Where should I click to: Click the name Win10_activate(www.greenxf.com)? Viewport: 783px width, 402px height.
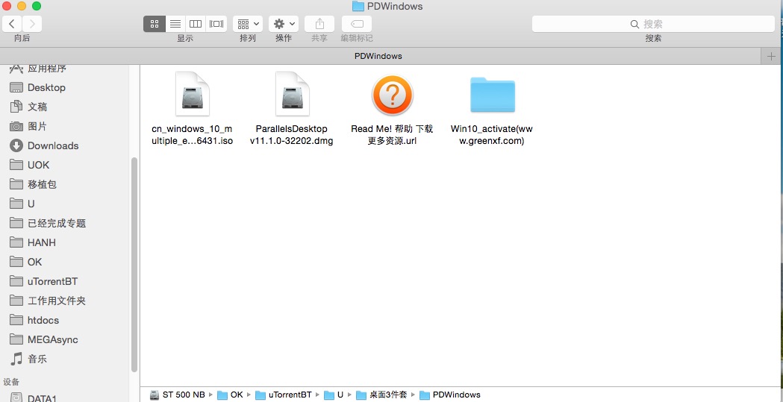(x=492, y=135)
